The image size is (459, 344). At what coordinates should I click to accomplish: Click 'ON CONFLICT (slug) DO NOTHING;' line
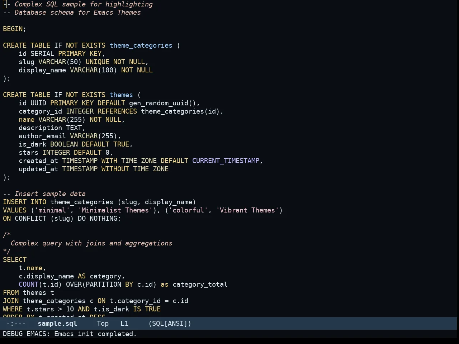coord(62,219)
